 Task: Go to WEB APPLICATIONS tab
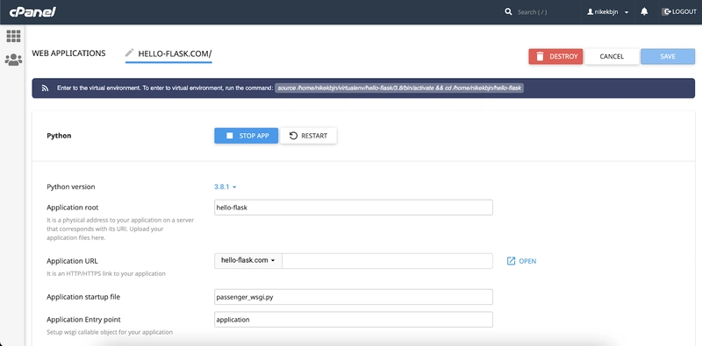pyautogui.click(x=68, y=53)
